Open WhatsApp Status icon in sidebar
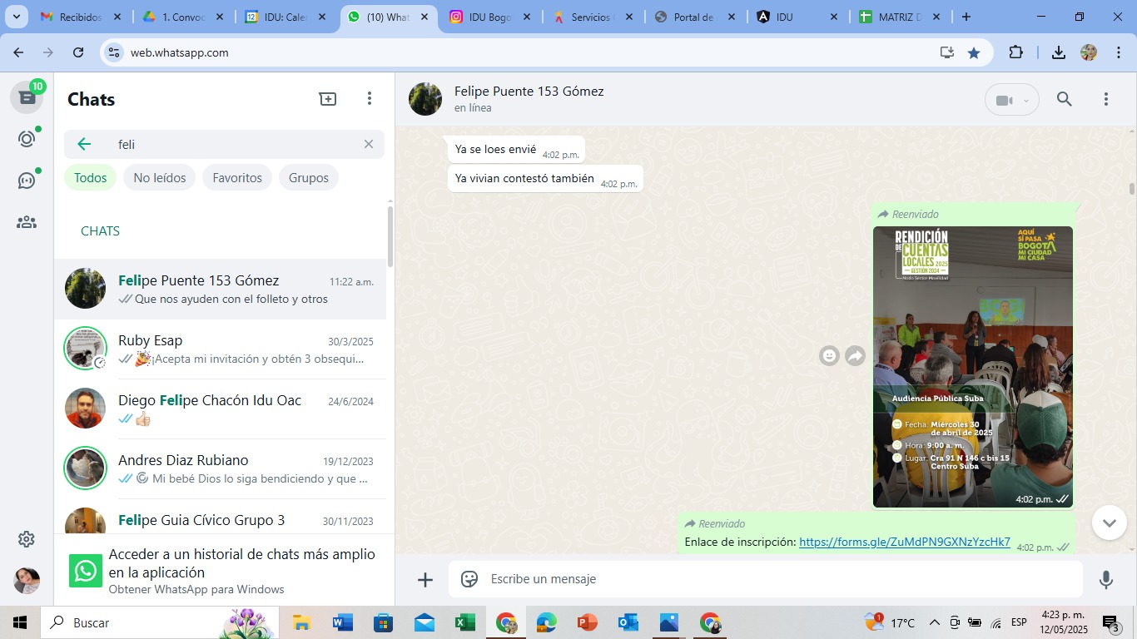The height and width of the screenshot is (639, 1137). pos(27,139)
